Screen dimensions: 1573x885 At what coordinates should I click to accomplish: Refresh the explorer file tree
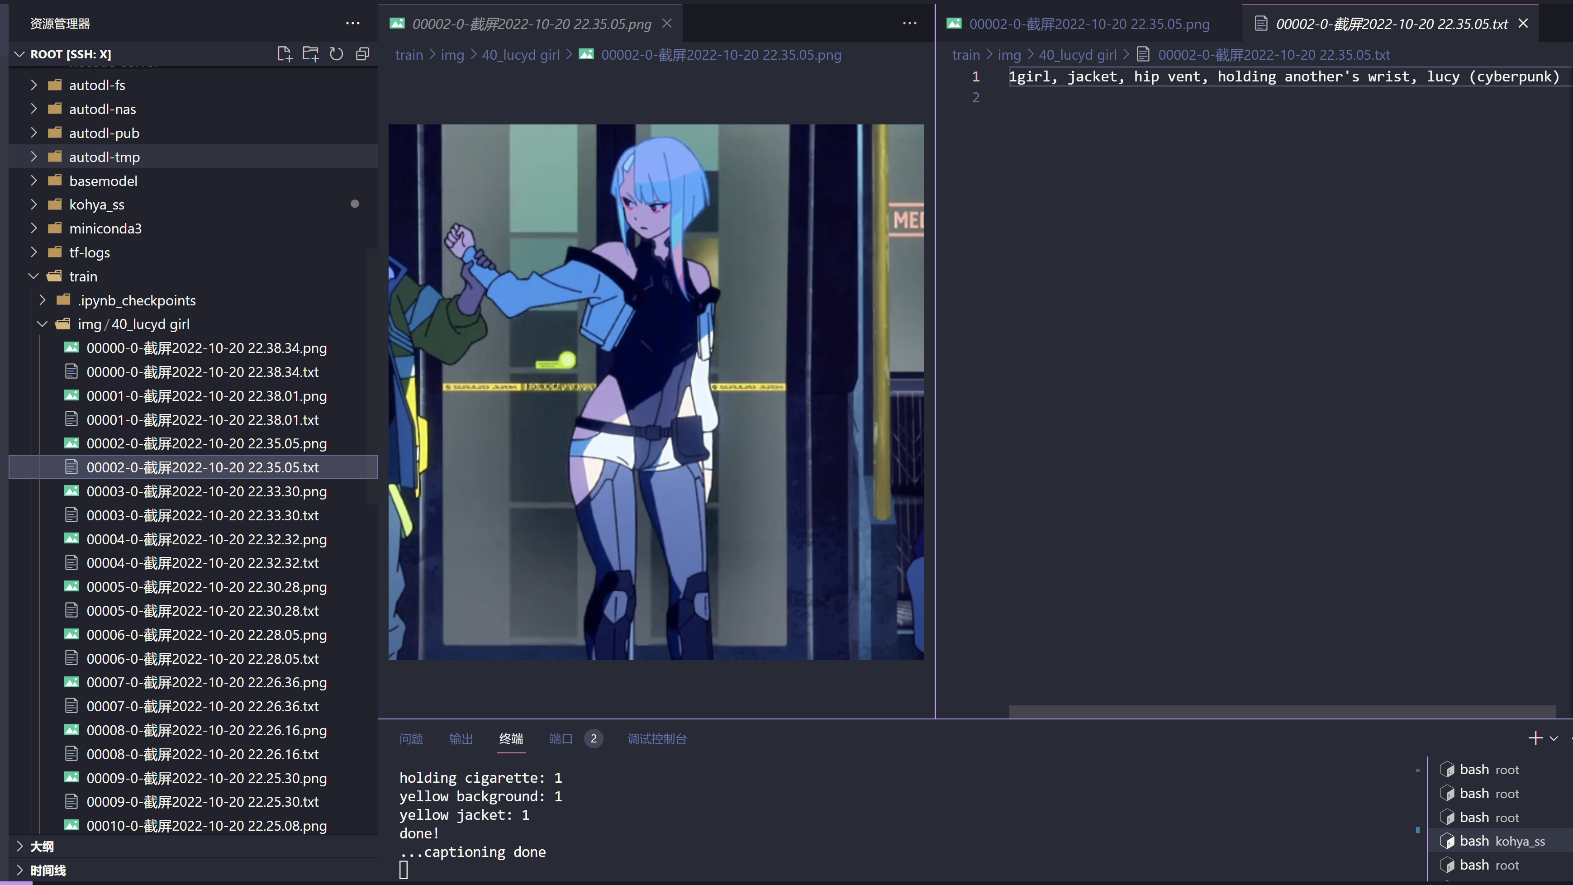(337, 54)
